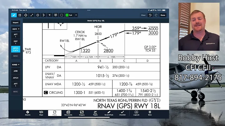This screenshot has height=126, width=225.
Task: Go to the Flights tab
Action: (95, 113)
